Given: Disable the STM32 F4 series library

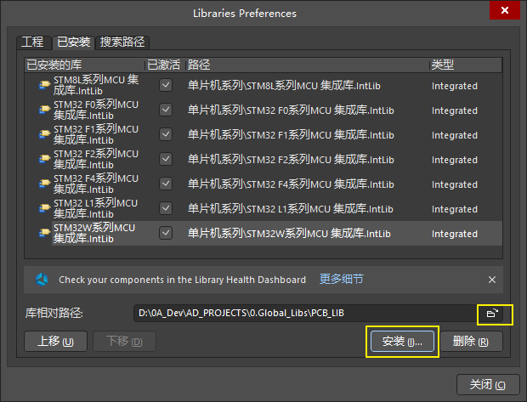Looking at the screenshot, I should click(166, 184).
